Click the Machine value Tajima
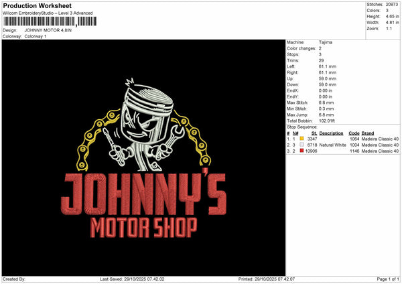Screen dimensions: 402x284 tap(326, 42)
